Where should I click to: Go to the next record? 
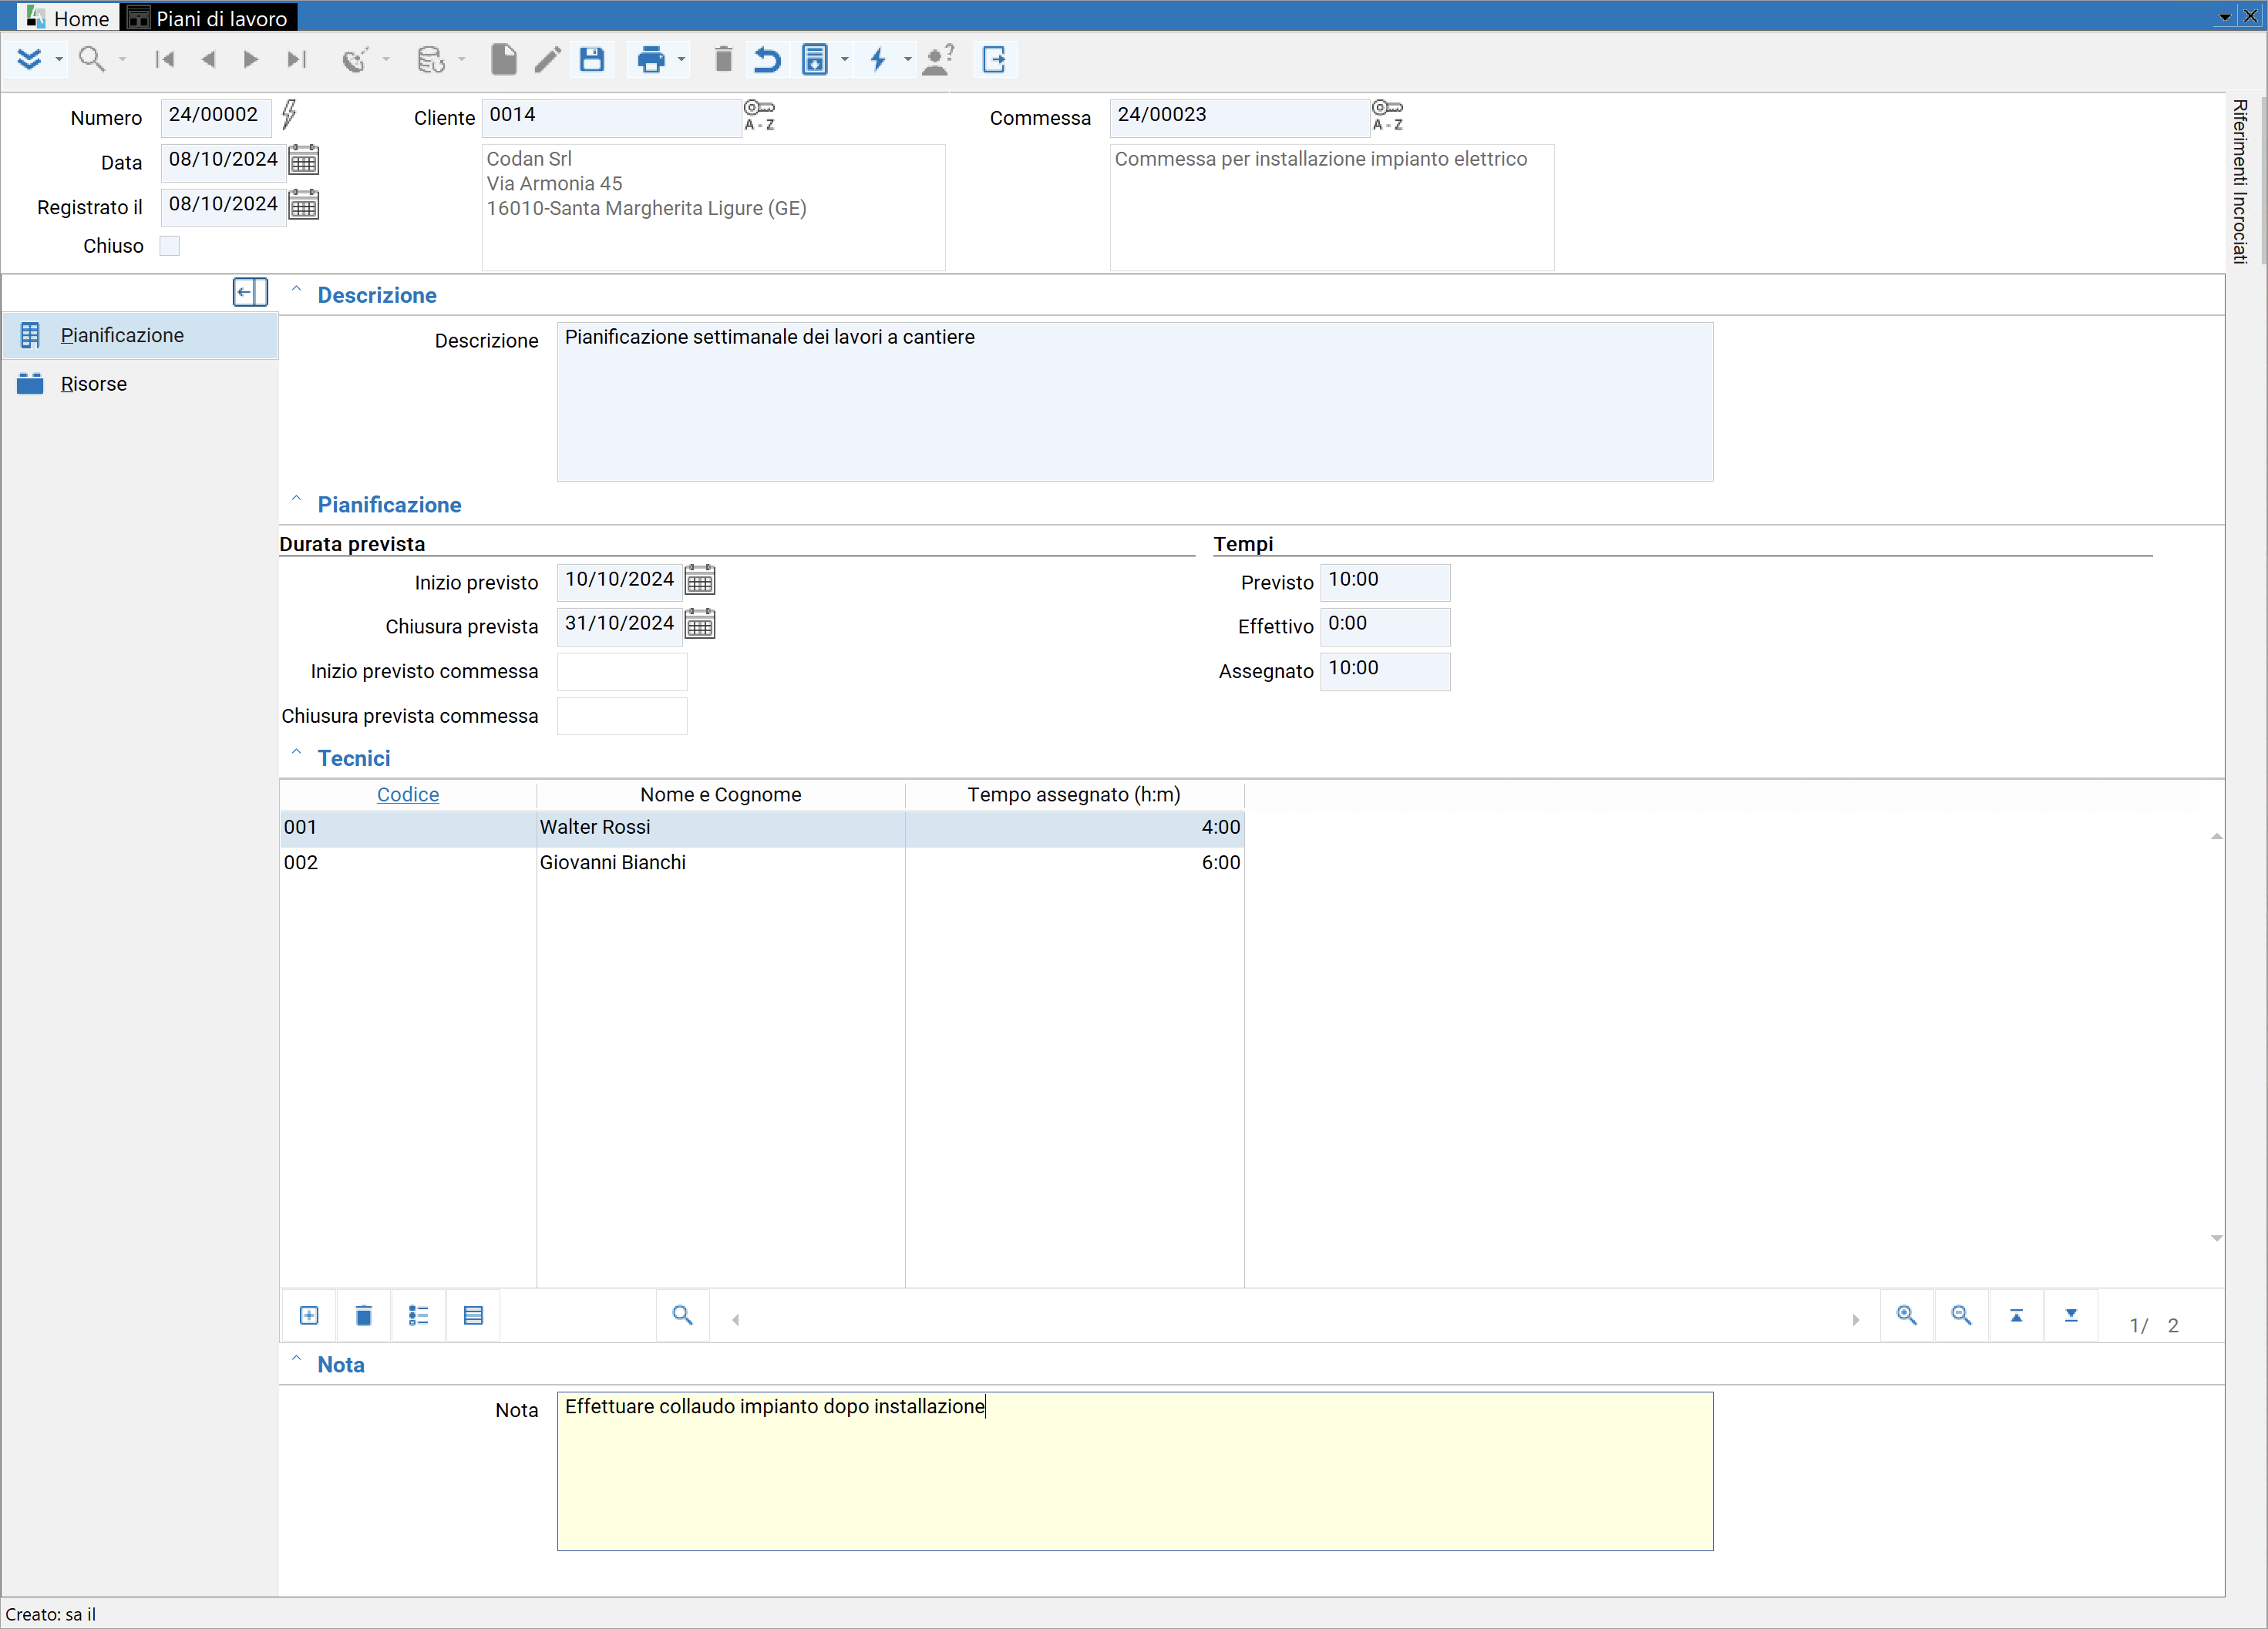pos(251,60)
